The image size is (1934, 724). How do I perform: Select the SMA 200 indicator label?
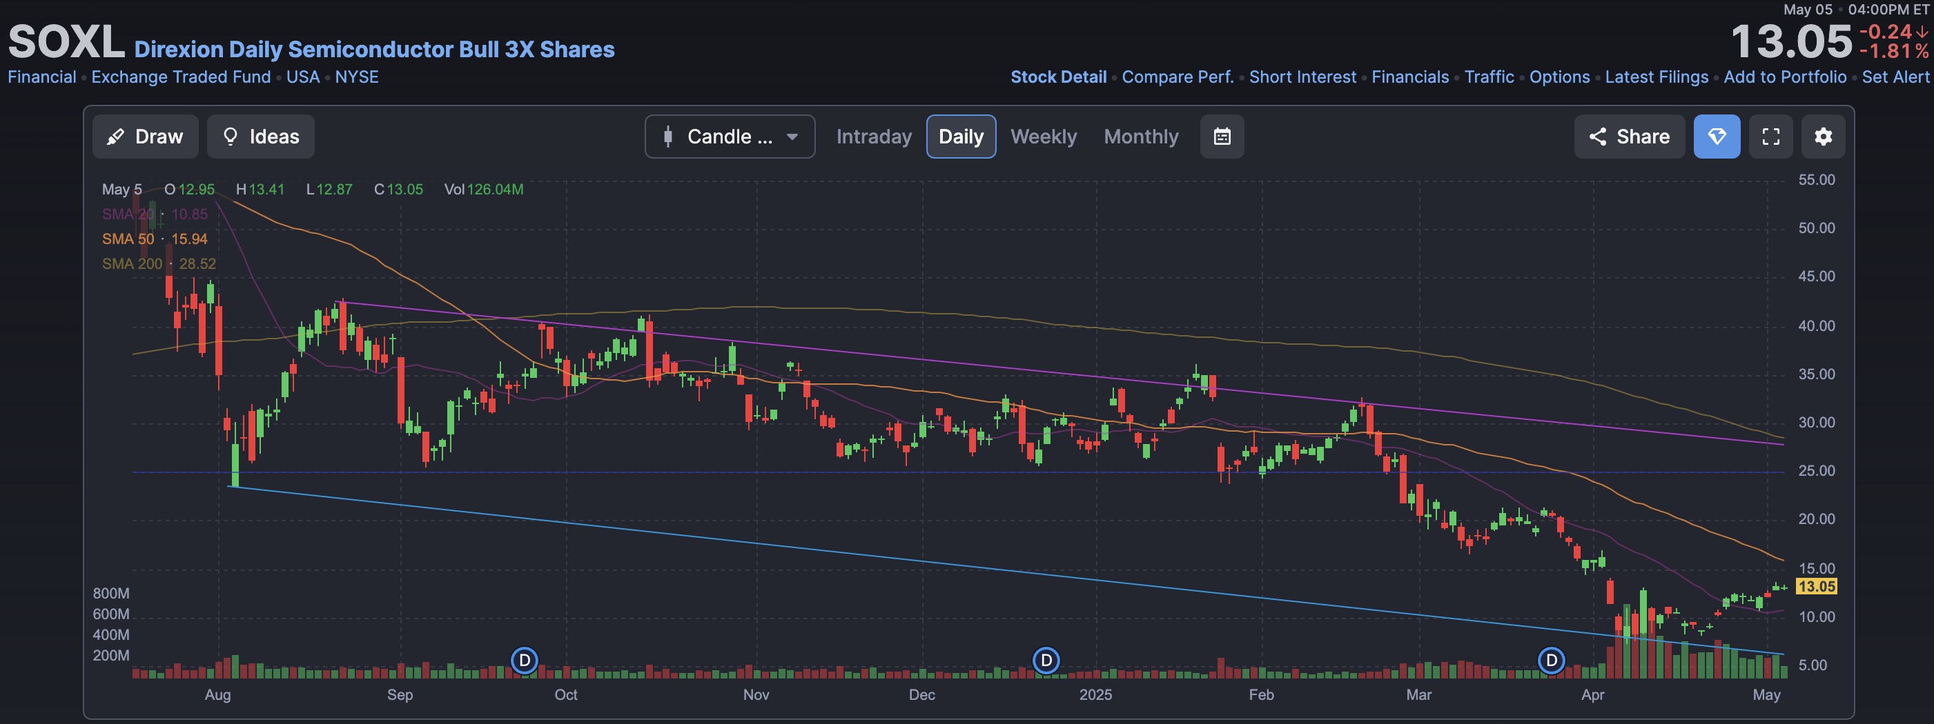click(x=132, y=264)
